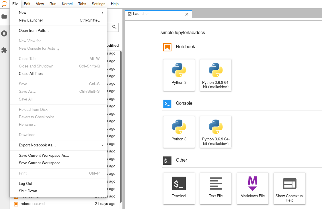
Task: Select Shut Down from File menu
Action: tap(58, 191)
